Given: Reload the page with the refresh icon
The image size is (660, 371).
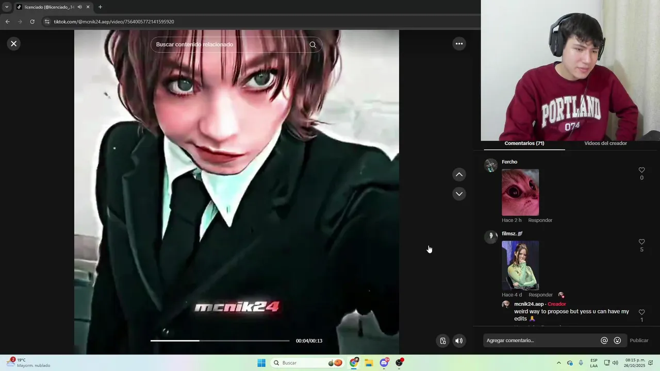Looking at the screenshot, I should pyautogui.click(x=32, y=22).
